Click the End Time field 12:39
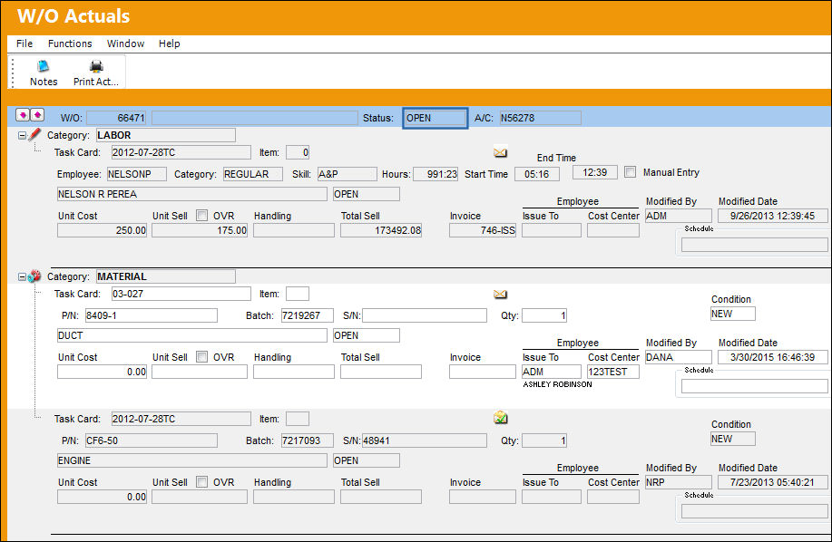 pos(595,172)
